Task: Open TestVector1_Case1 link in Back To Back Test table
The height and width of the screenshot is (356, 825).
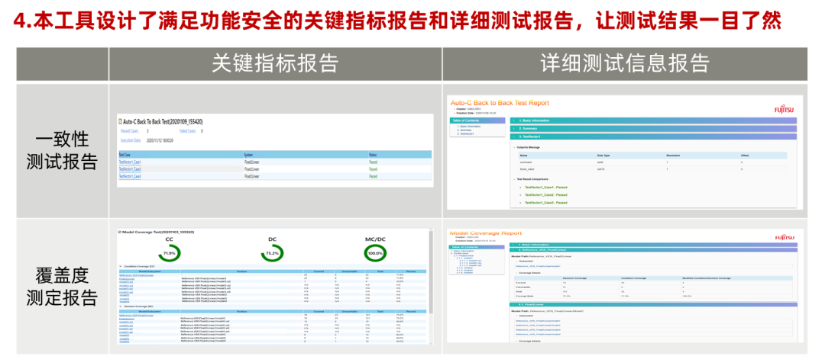Action: [x=130, y=162]
